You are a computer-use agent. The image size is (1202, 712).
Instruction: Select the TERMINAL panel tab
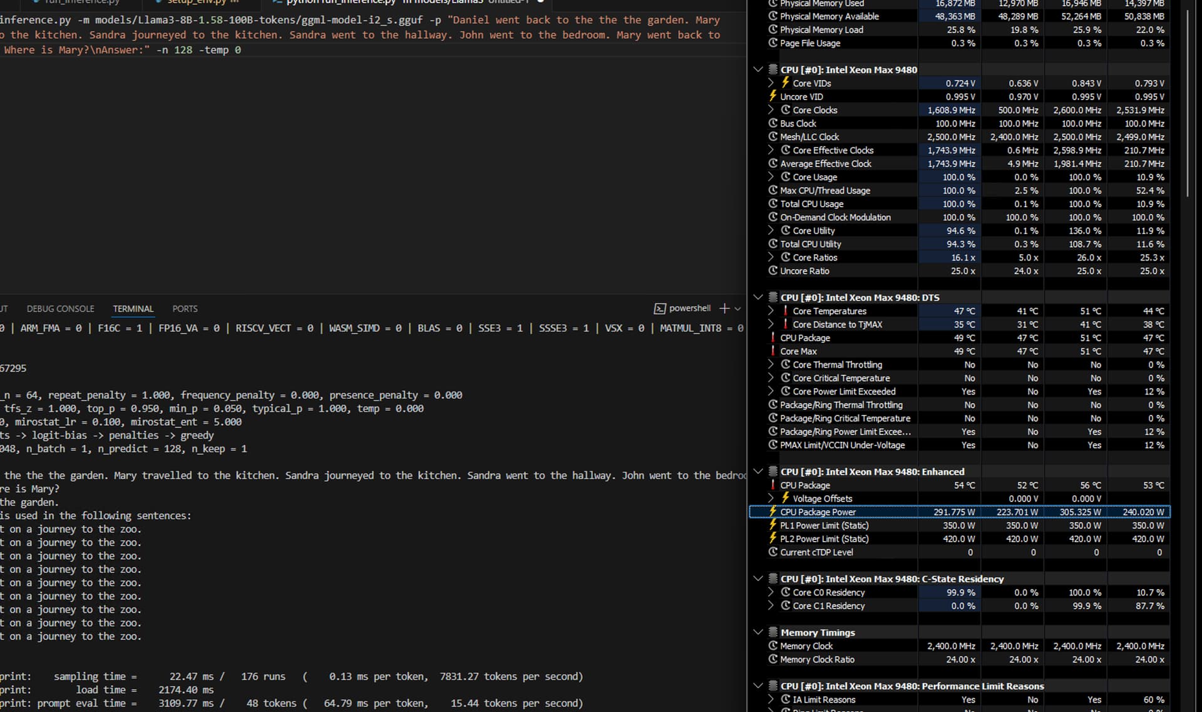(133, 309)
